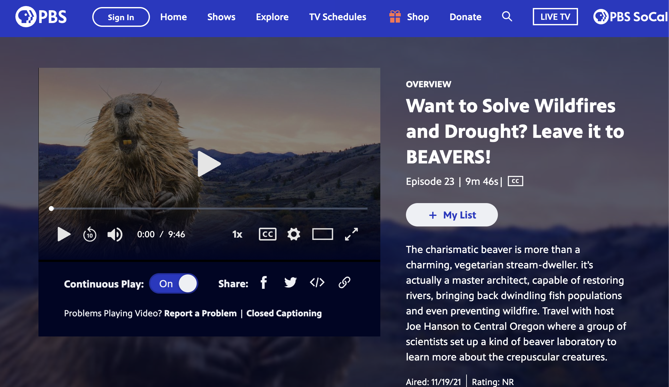Enter fullscreen mode with arrows icon

pyautogui.click(x=351, y=234)
